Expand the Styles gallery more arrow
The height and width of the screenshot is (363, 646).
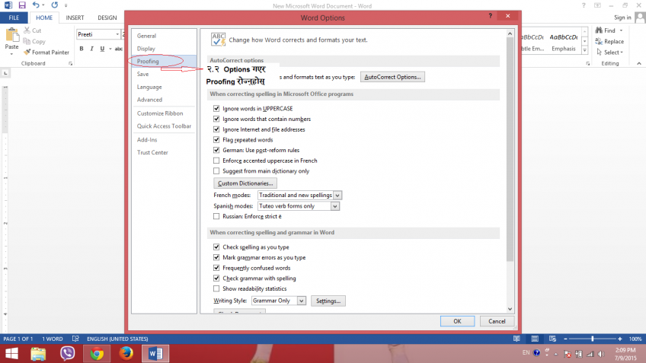tap(584, 51)
